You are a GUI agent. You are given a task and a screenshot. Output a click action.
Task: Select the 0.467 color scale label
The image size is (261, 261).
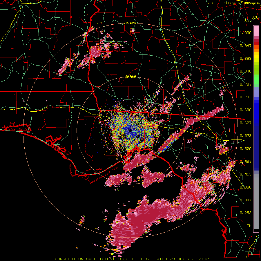(246, 162)
